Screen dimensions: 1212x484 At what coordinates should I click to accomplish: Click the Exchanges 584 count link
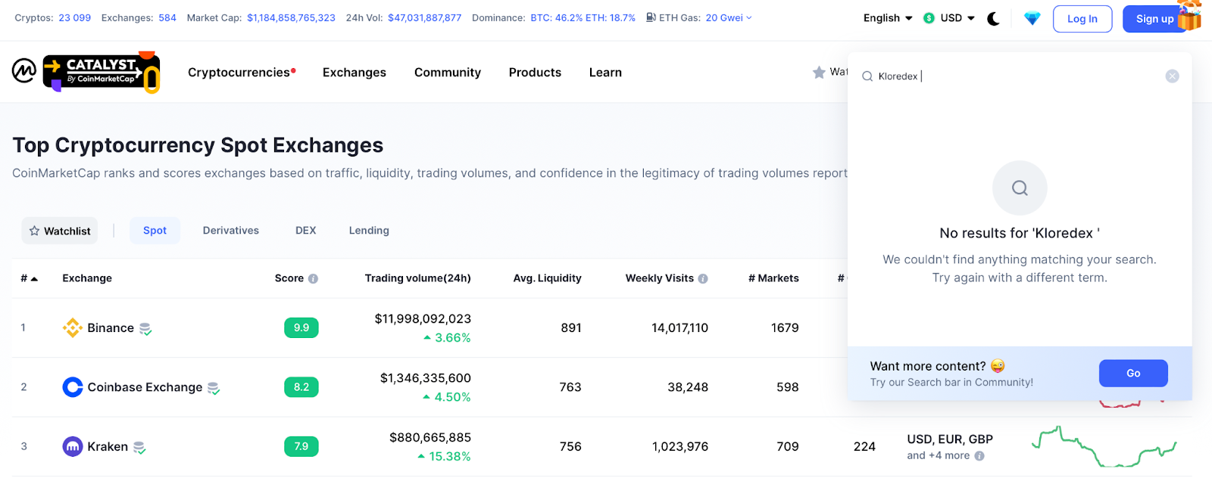[x=167, y=18]
